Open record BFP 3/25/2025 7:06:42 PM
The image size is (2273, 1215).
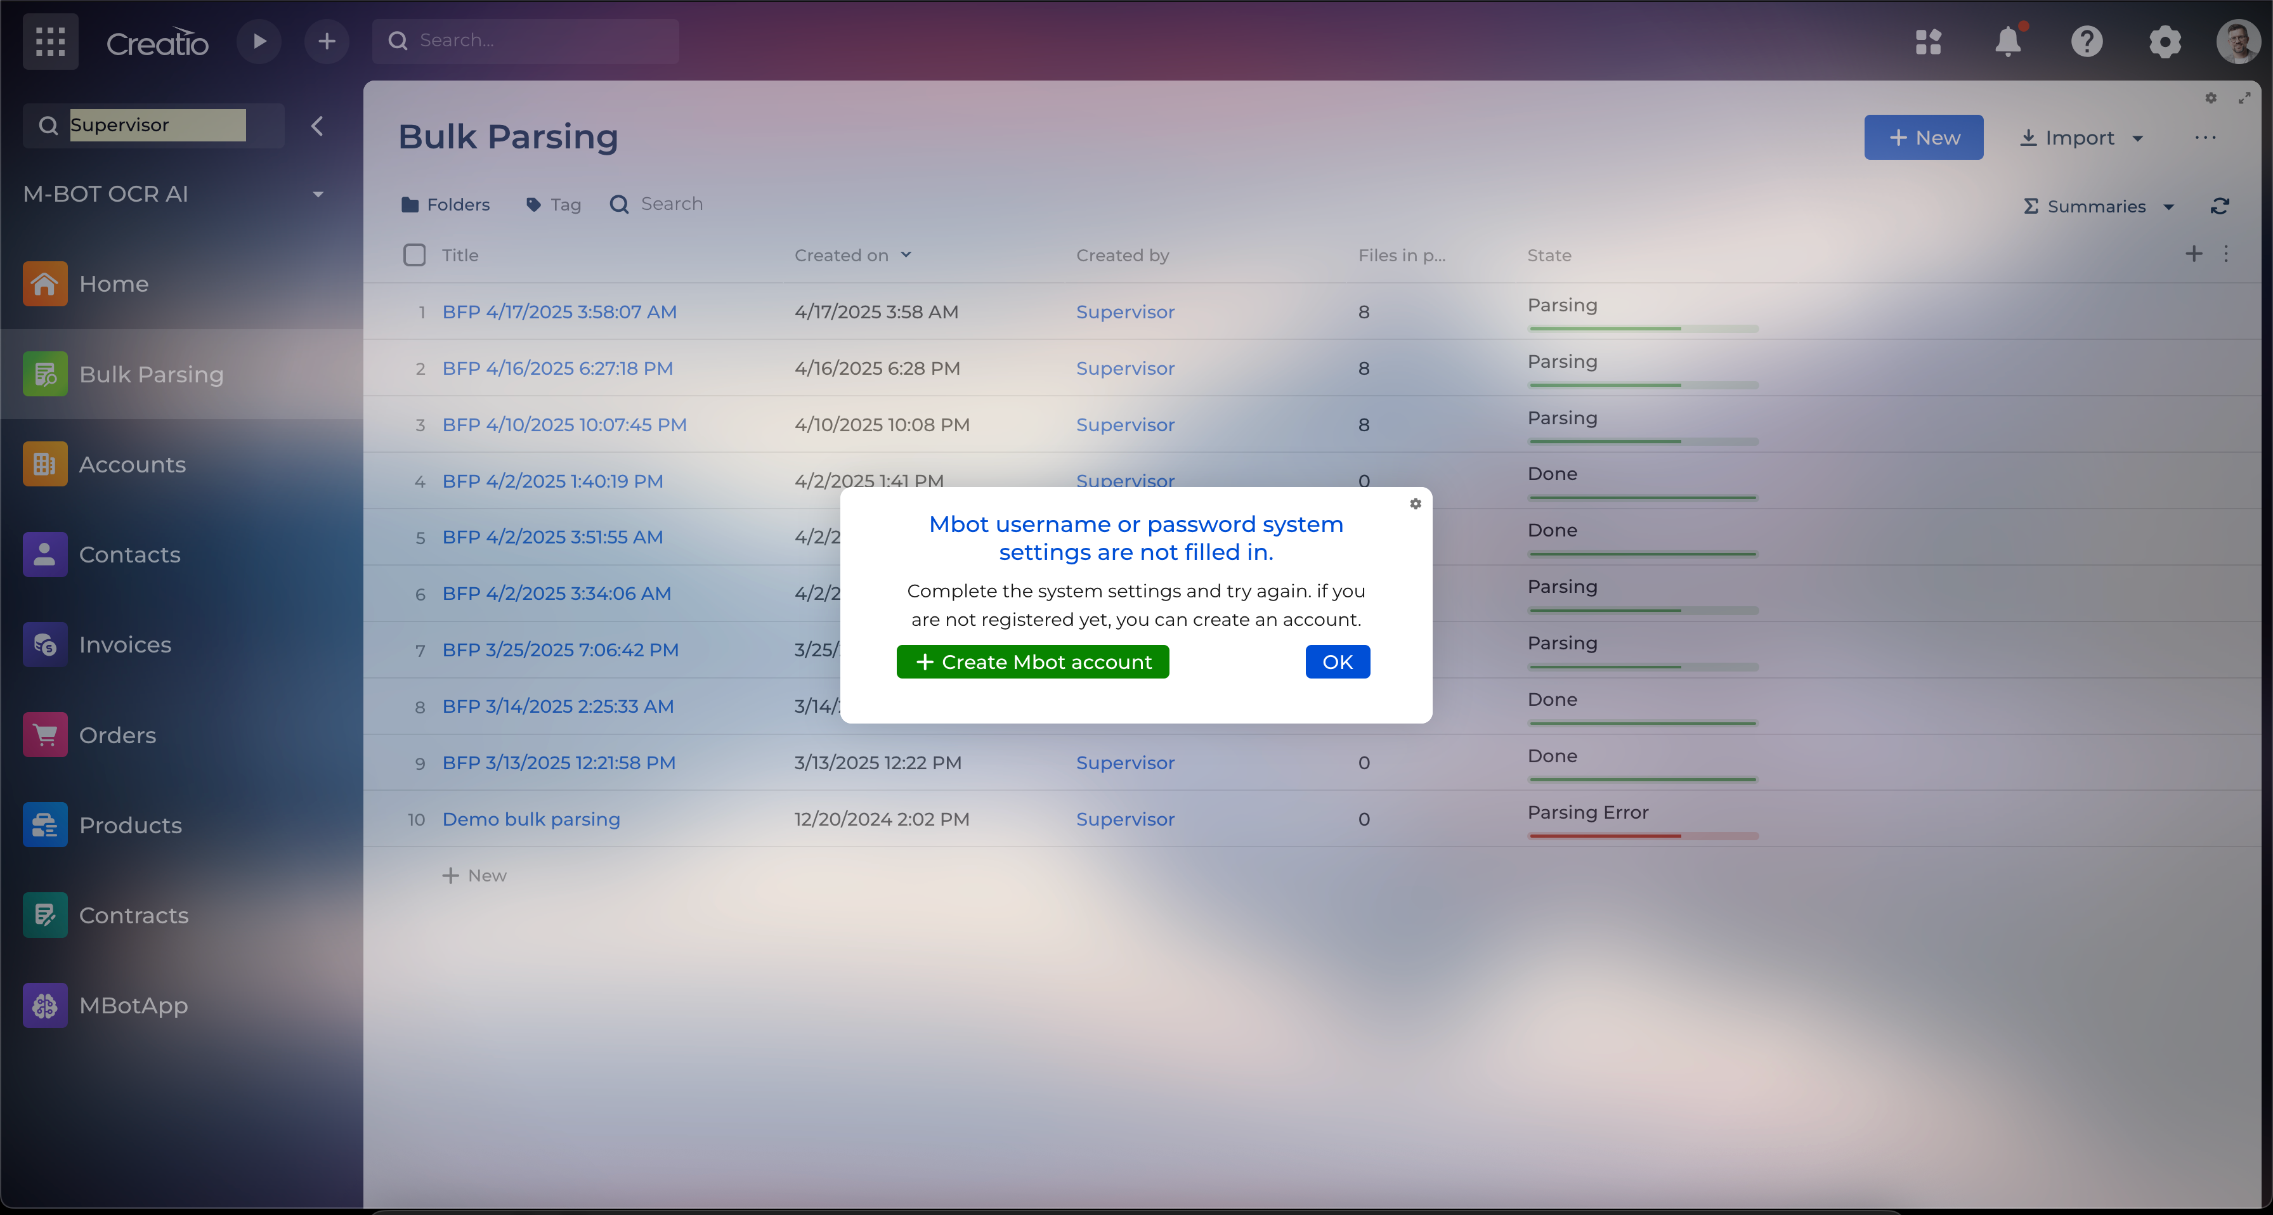click(560, 650)
